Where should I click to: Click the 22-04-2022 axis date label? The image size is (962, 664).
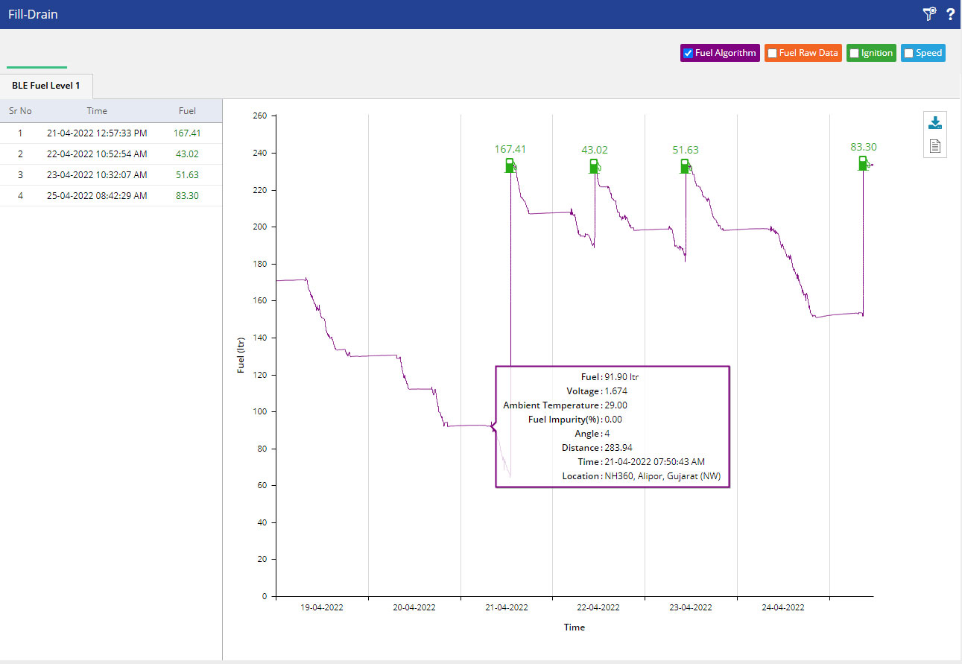pyautogui.click(x=598, y=607)
